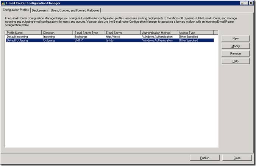This screenshot has height=166, width=256.
Task: Sort by Access Type column header
Action: tap(192, 33)
